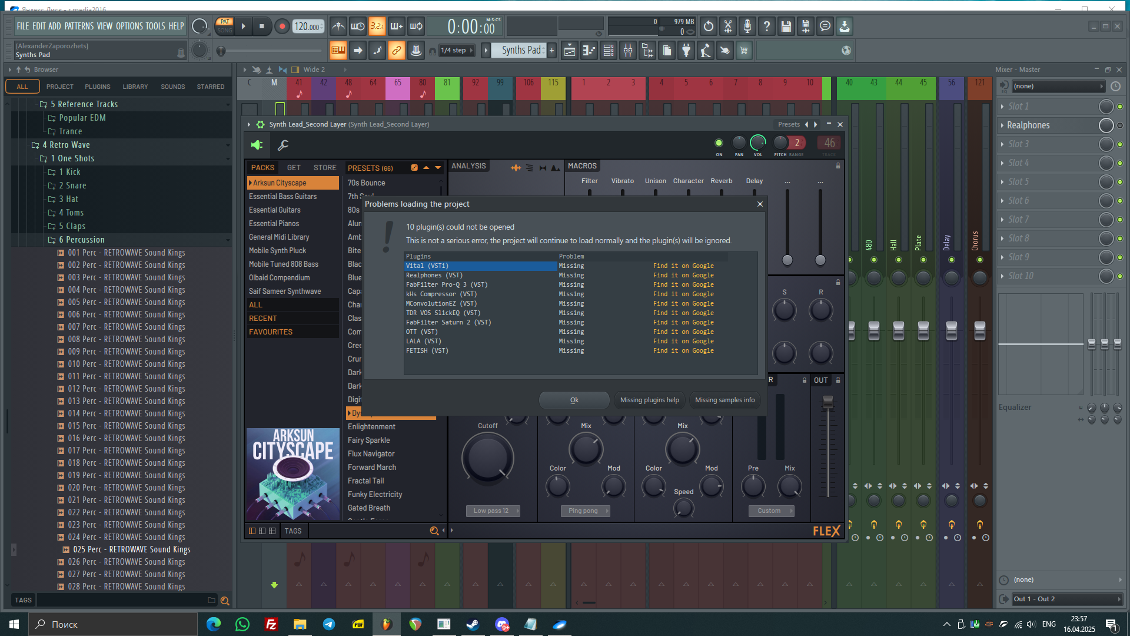1130x636 pixels.
Task: Click the FLEX Cutoff knob
Action: point(487,458)
